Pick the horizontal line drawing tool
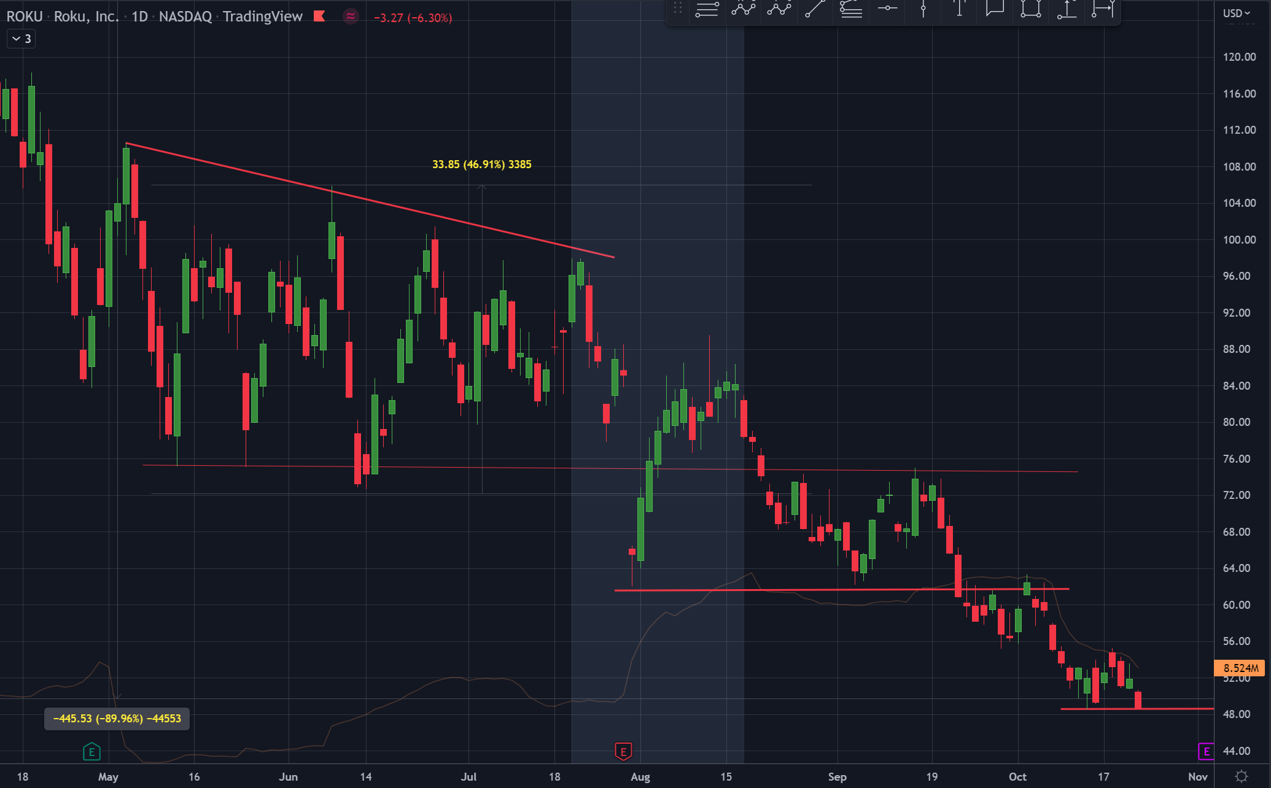The height and width of the screenshot is (788, 1271). pyautogui.click(x=887, y=9)
